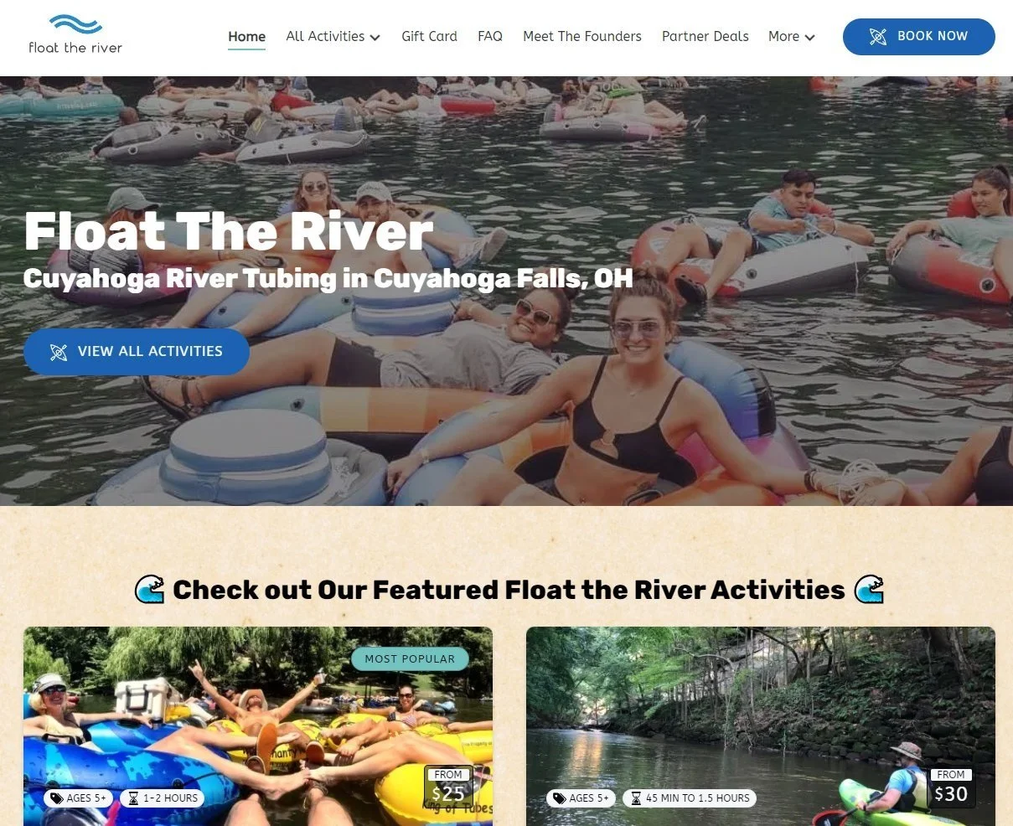This screenshot has height=826, width=1013.
Task: Click the tag icon on tubing Ages 5+ badge
Action: coord(57,798)
